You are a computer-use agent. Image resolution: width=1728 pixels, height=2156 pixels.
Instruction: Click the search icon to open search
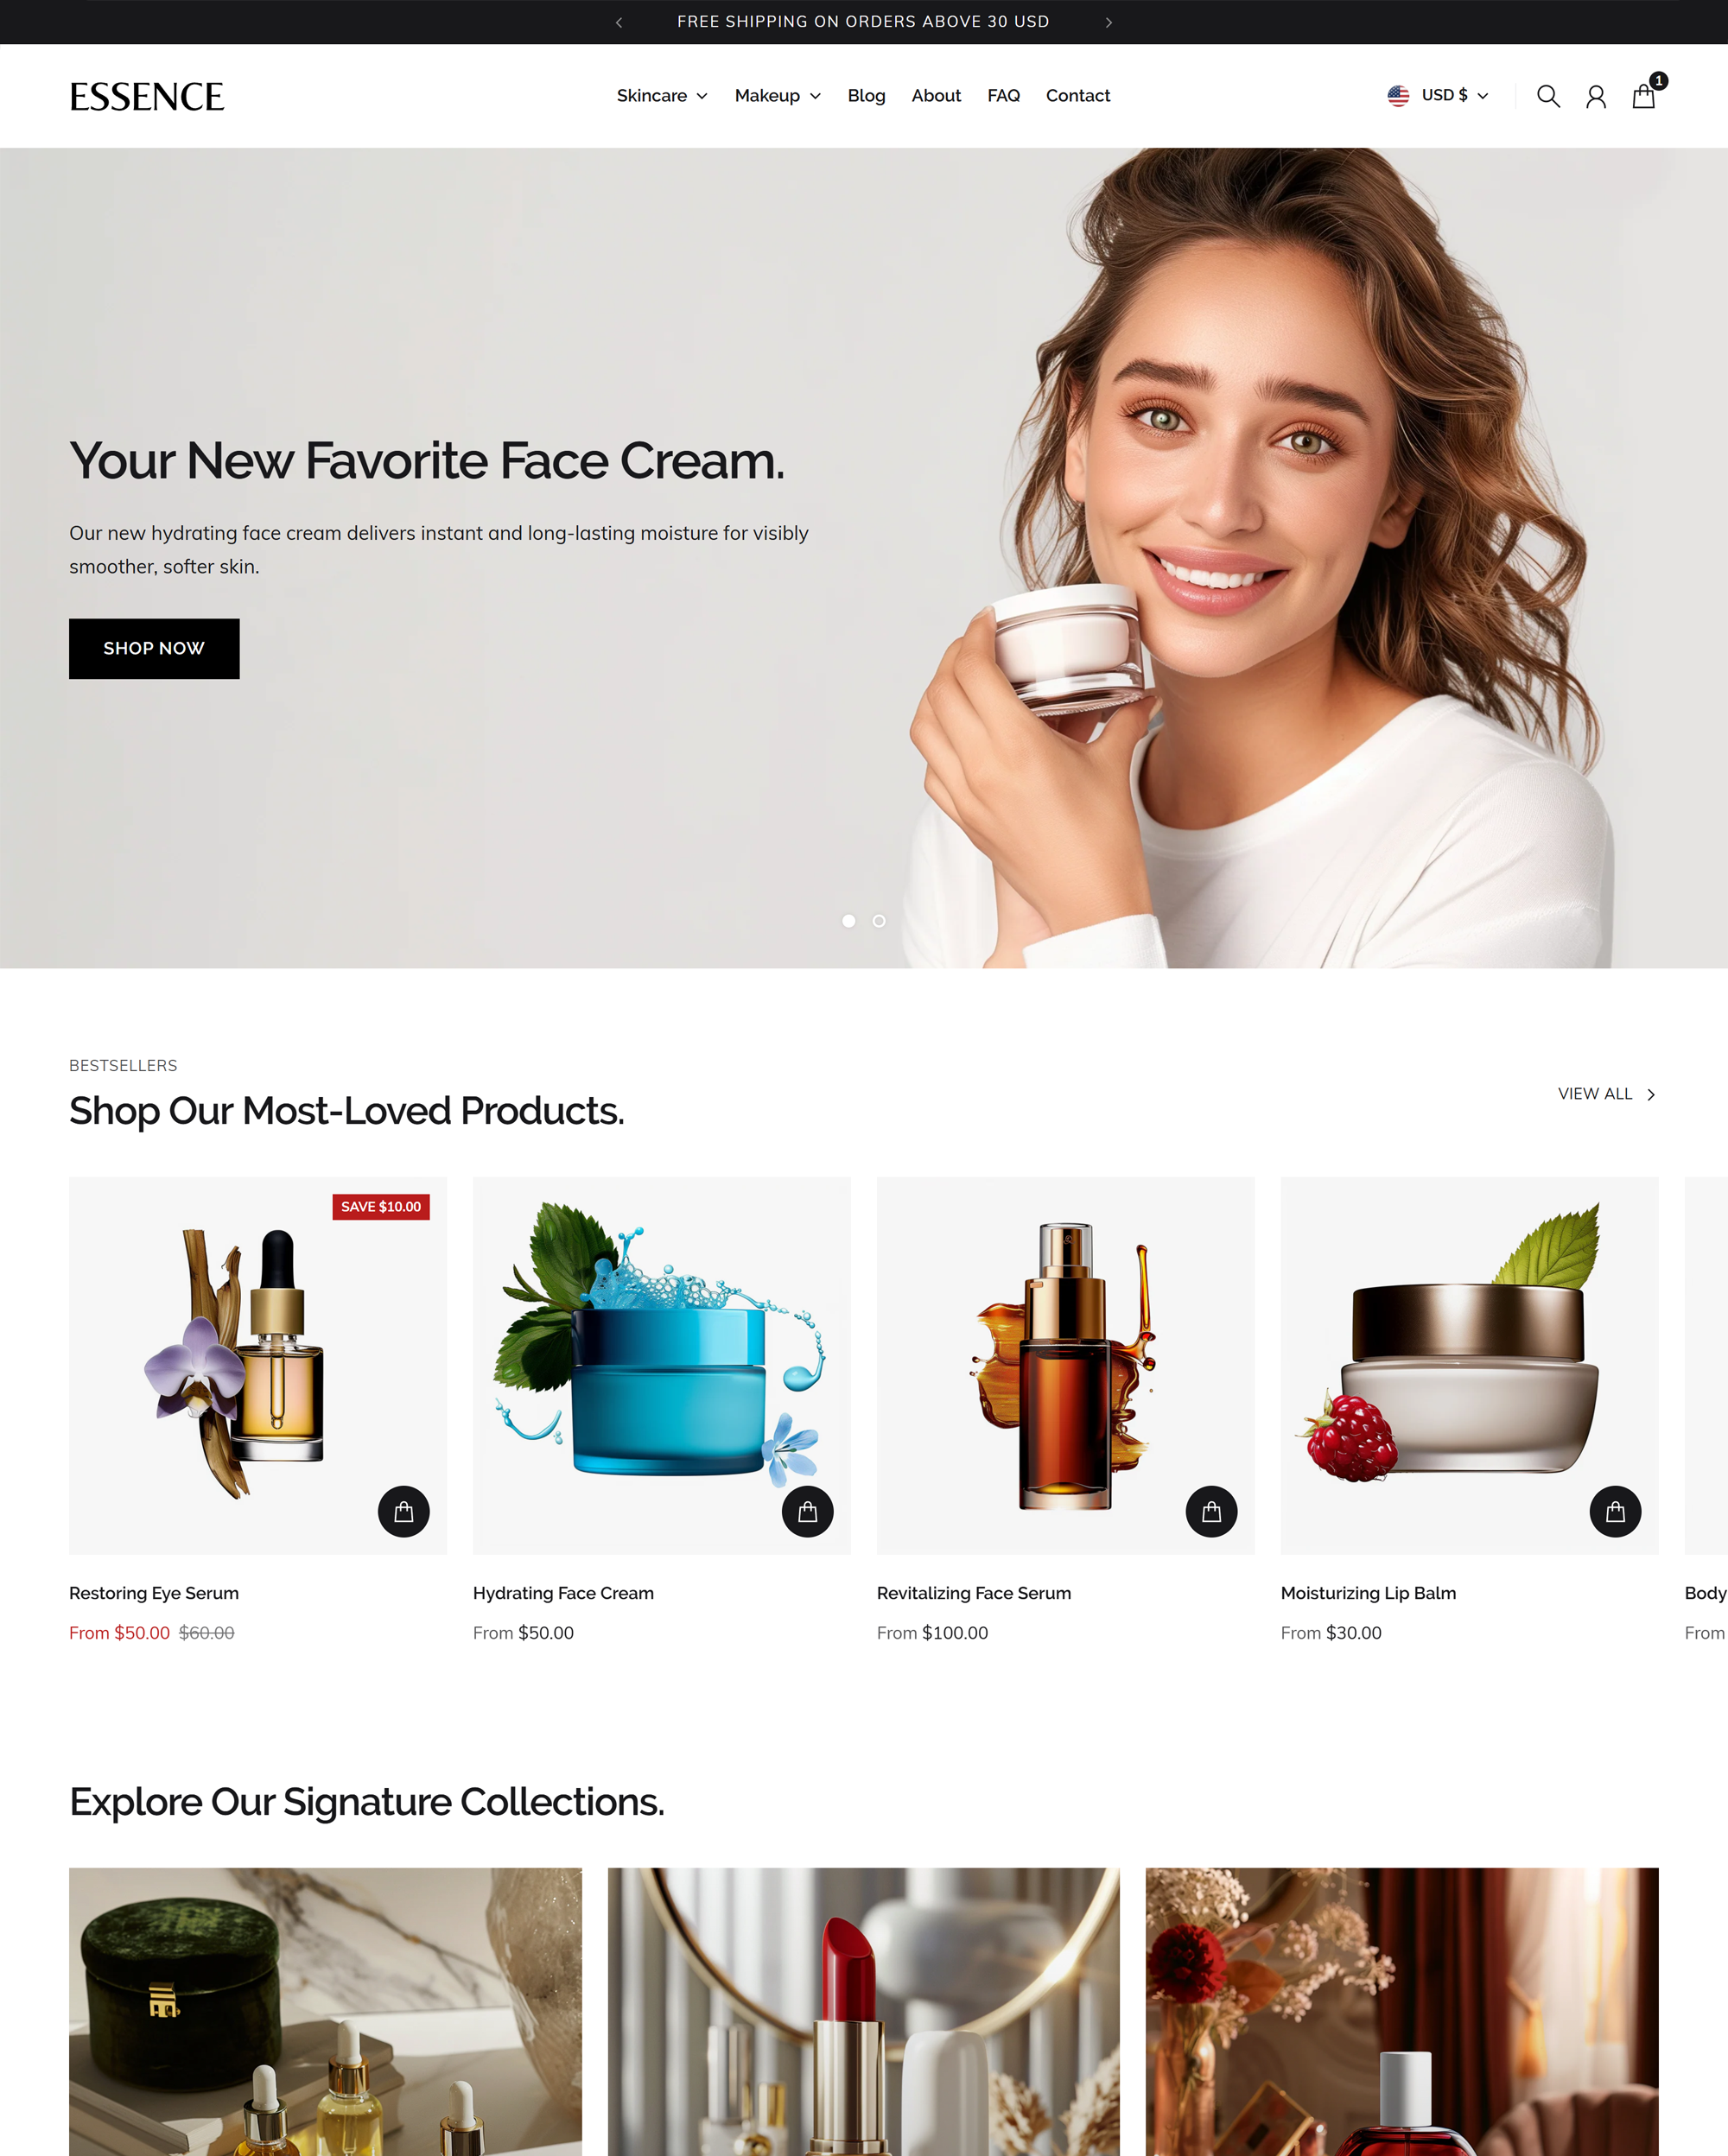point(1548,95)
